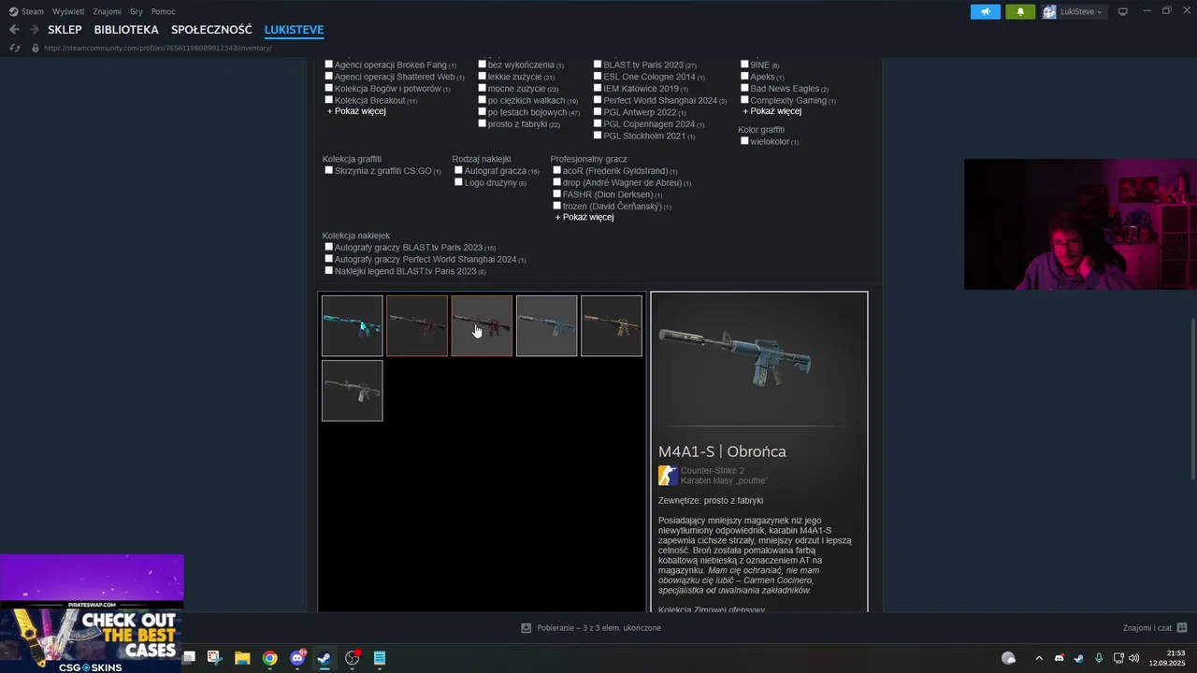Go to the SPOŁECZNOŚĆ tab
1197x673 pixels.
211,30
